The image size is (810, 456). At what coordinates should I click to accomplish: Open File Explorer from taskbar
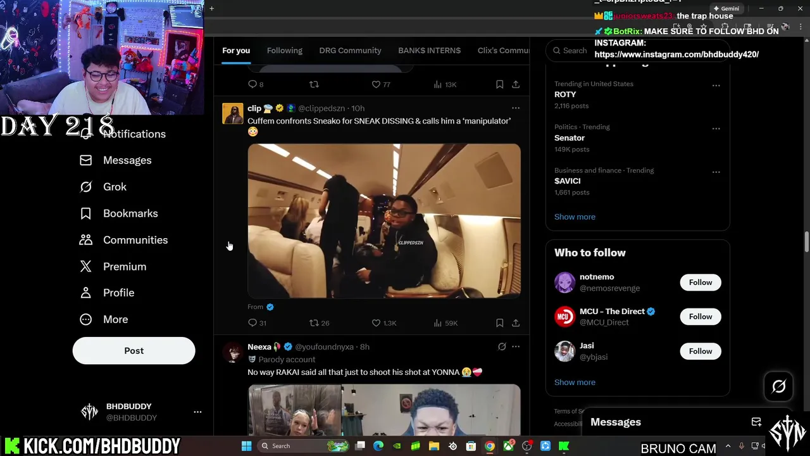tap(434, 446)
